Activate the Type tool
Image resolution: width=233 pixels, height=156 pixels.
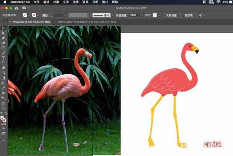[x=3, y=58]
